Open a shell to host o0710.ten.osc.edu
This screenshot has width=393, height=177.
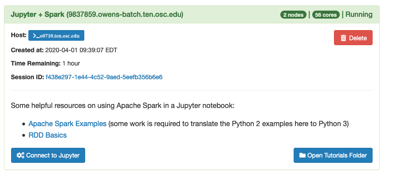pos(56,35)
